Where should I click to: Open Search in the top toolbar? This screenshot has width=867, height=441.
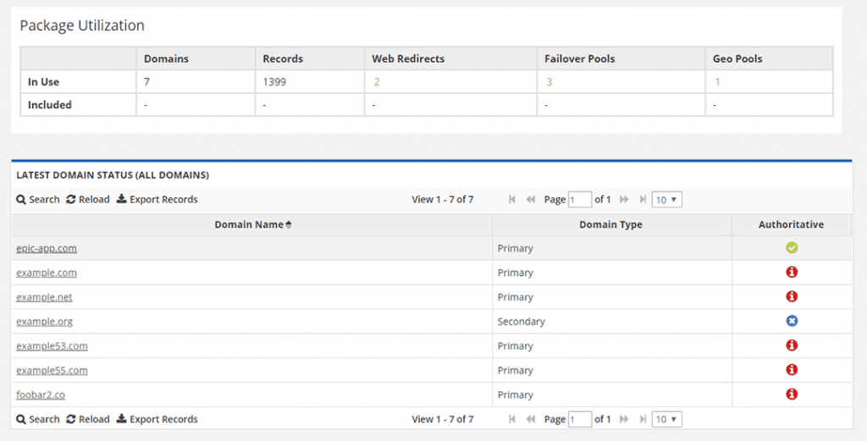coord(37,200)
